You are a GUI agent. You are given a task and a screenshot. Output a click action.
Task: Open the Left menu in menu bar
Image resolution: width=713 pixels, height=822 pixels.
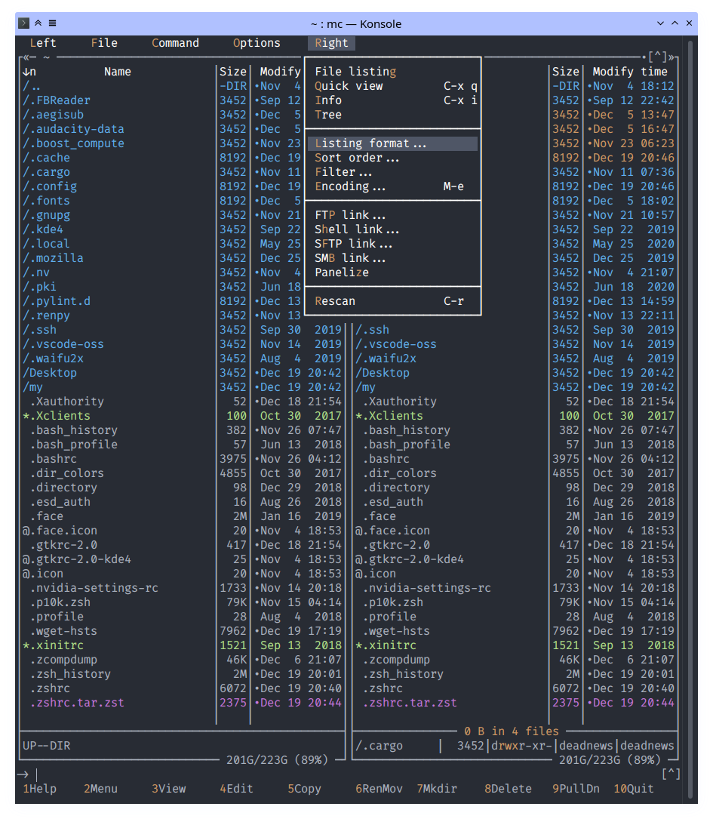tap(43, 43)
